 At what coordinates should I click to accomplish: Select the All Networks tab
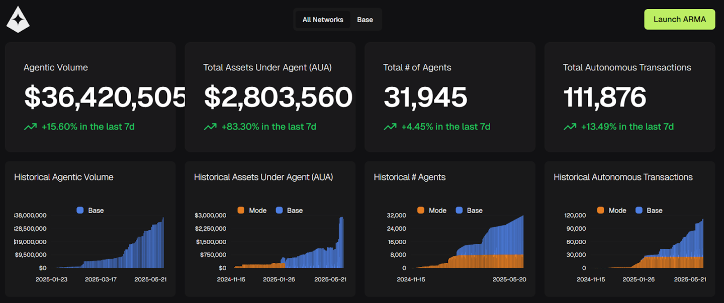(322, 20)
